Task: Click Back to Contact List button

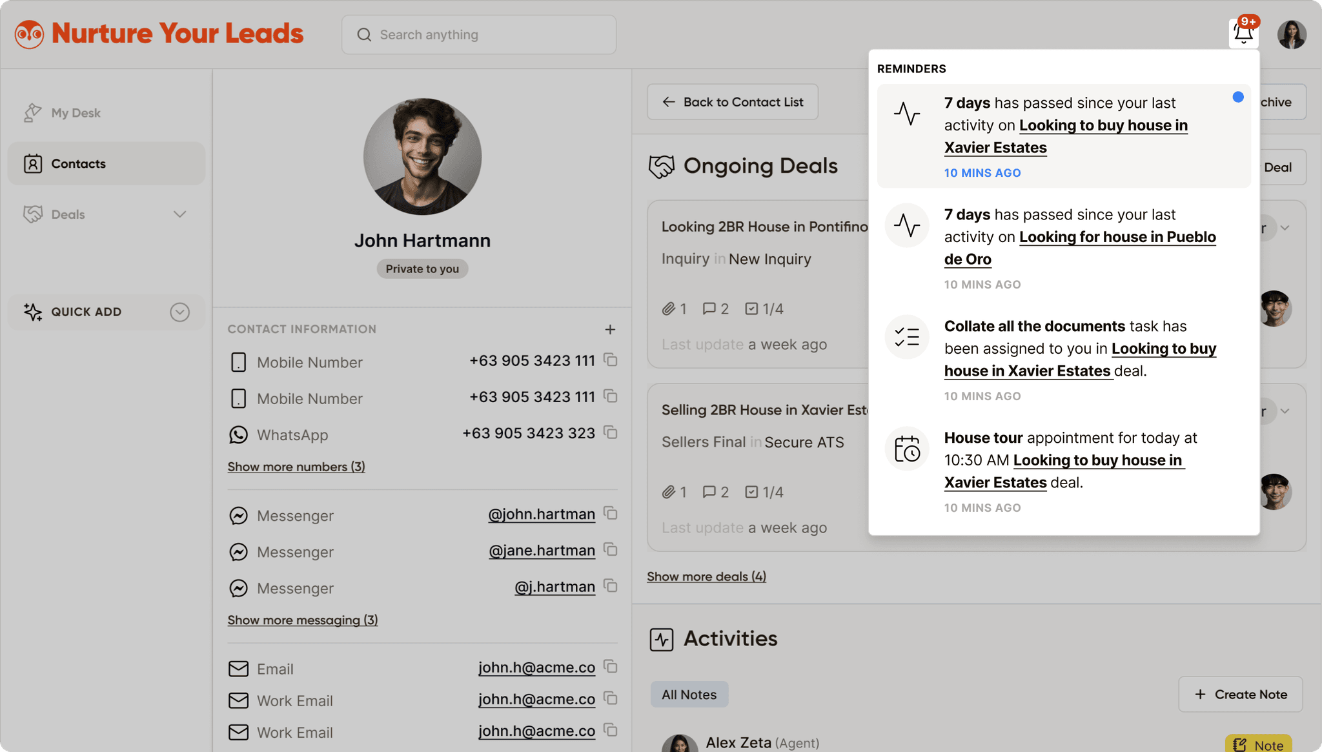Action: pos(732,101)
